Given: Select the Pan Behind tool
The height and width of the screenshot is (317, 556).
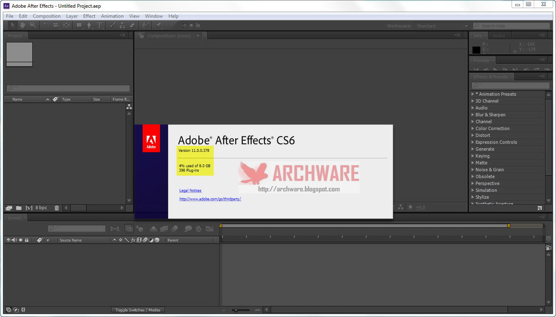Looking at the screenshot, I should pos(66,25).
